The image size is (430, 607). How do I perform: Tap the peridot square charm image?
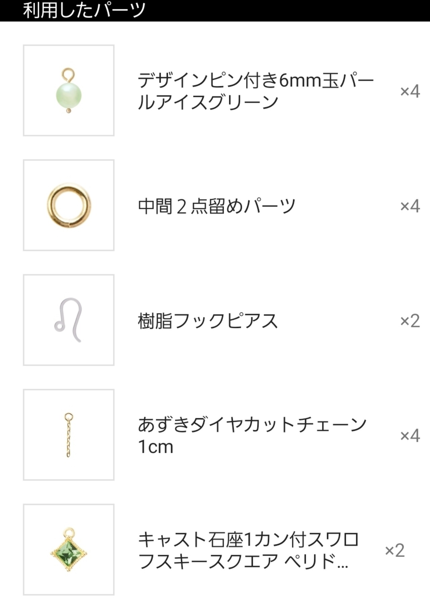(69, 549)
